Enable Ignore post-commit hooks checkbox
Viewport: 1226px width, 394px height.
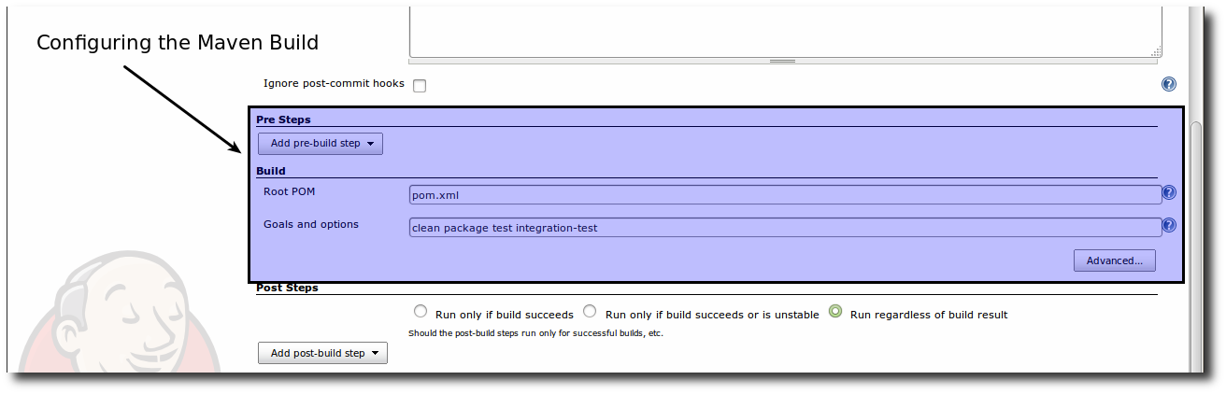click(420, 86)
